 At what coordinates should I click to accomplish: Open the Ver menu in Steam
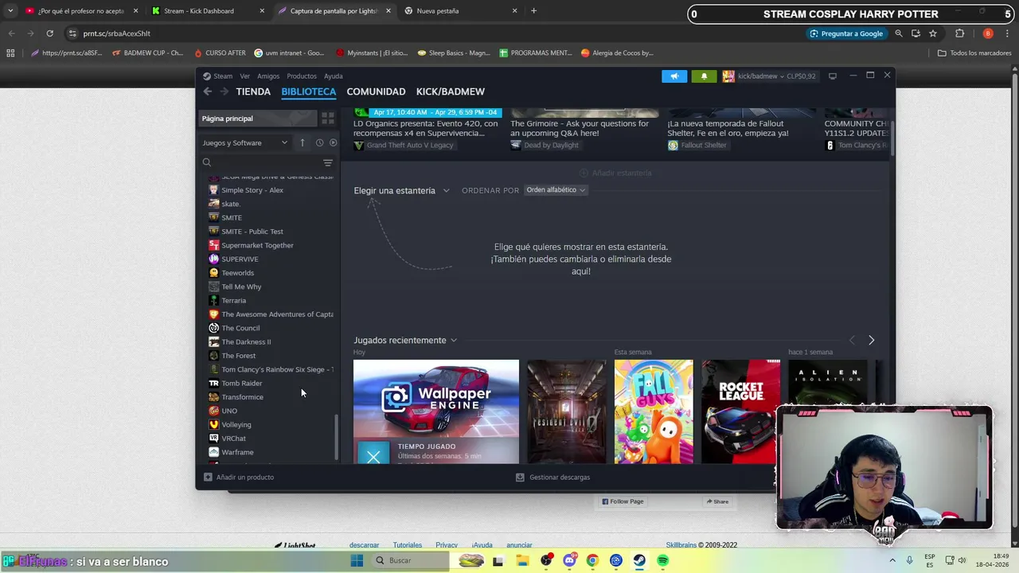click(x=245, y=76)
